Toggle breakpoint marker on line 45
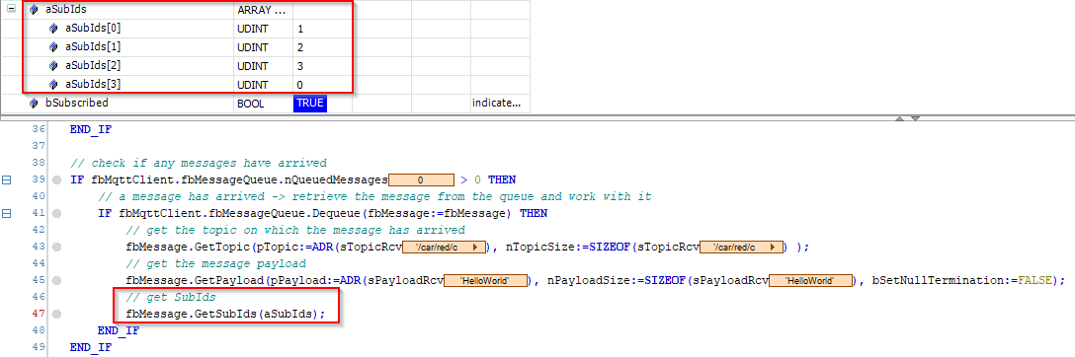 click(57, 280)
